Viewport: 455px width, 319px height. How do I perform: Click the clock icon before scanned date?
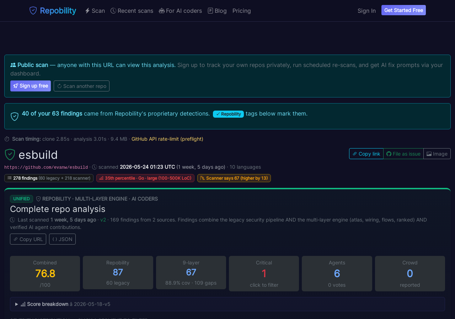click(x=95, y=167)
